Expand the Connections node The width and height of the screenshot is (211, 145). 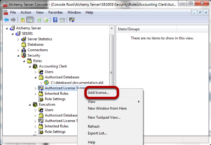point(18,50)
